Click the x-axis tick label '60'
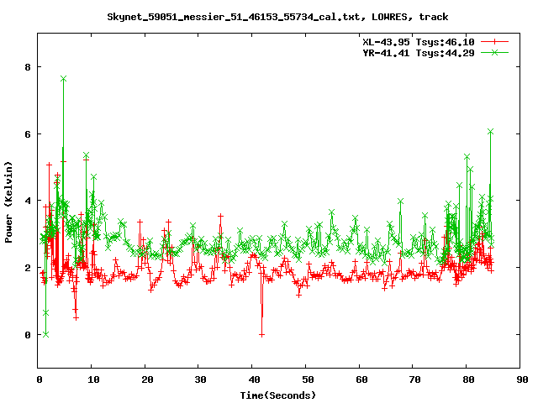This screenshot has height=403, width=538. (x=361, y=379)
